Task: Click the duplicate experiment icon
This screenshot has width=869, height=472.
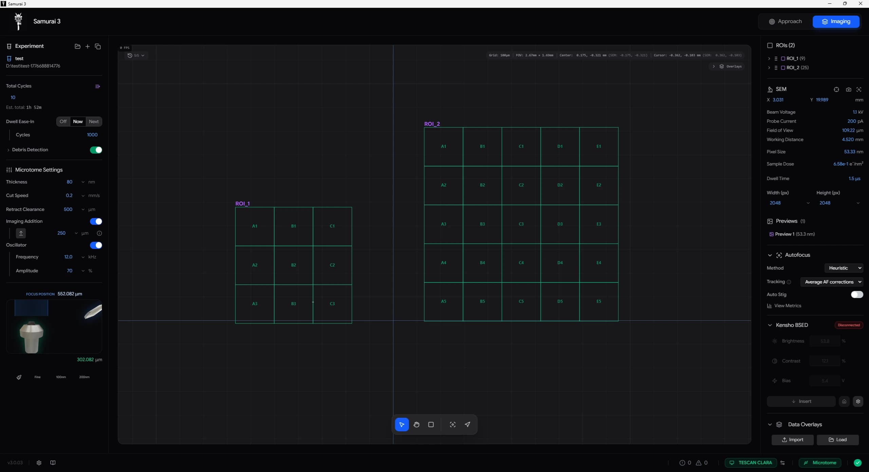Action: pyautogui.click(x=98, y=46)
